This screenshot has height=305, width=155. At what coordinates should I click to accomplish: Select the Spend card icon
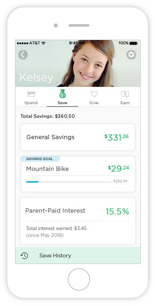(31, 94)
